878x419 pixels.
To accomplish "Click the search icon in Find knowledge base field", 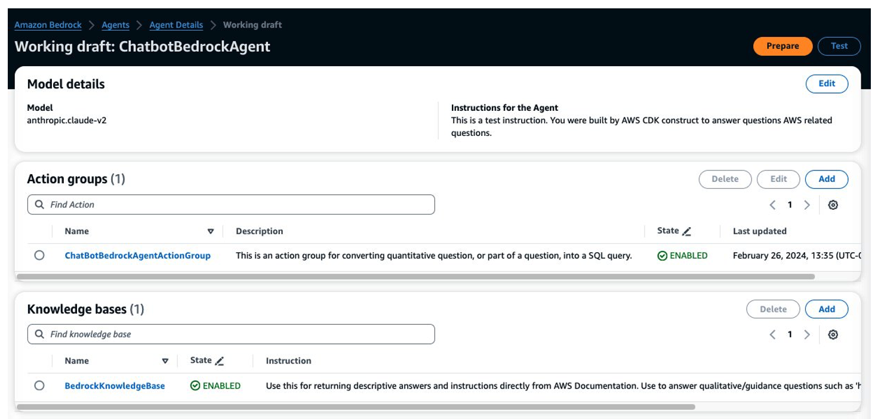I will 39,334.
